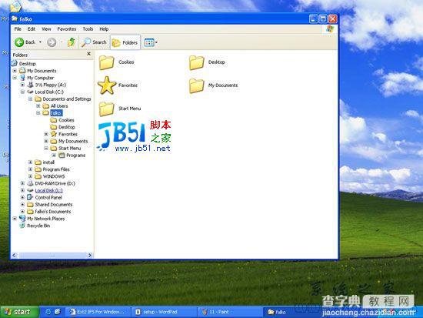Screen dimensions: 423x318
Task: Select My Computer in folder tree
Action: click(41, 78)
